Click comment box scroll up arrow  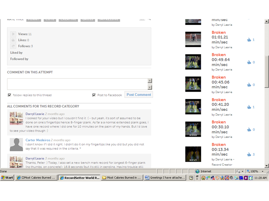(x=150, y=81)
